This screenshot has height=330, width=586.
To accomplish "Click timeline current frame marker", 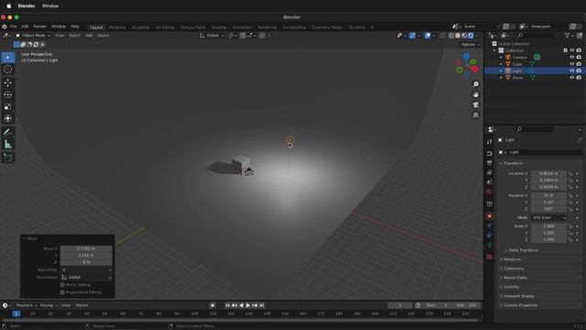I will point(16,313).
